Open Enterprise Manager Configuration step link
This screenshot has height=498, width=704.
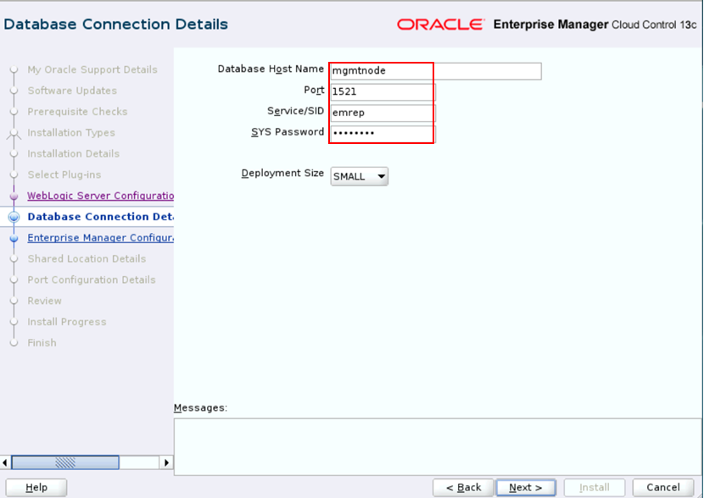(101, 238)
